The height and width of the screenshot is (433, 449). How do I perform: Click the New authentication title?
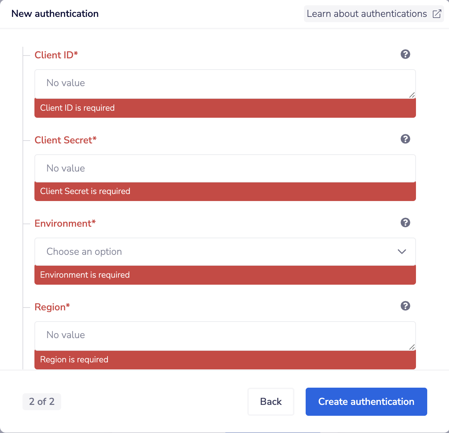pyautogui.click(x=55, y=13)
